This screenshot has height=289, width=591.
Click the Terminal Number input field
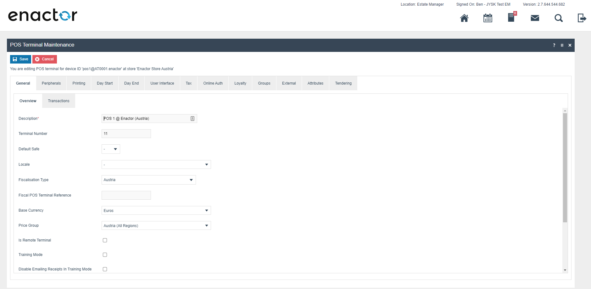pos(126,134)
